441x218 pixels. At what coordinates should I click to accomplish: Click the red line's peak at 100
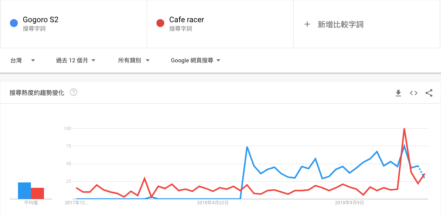coord(404,129)
